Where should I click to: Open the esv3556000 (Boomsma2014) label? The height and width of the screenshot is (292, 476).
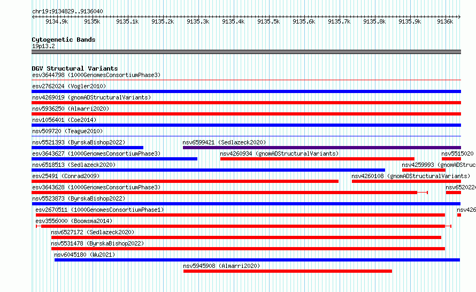point(74,221)
